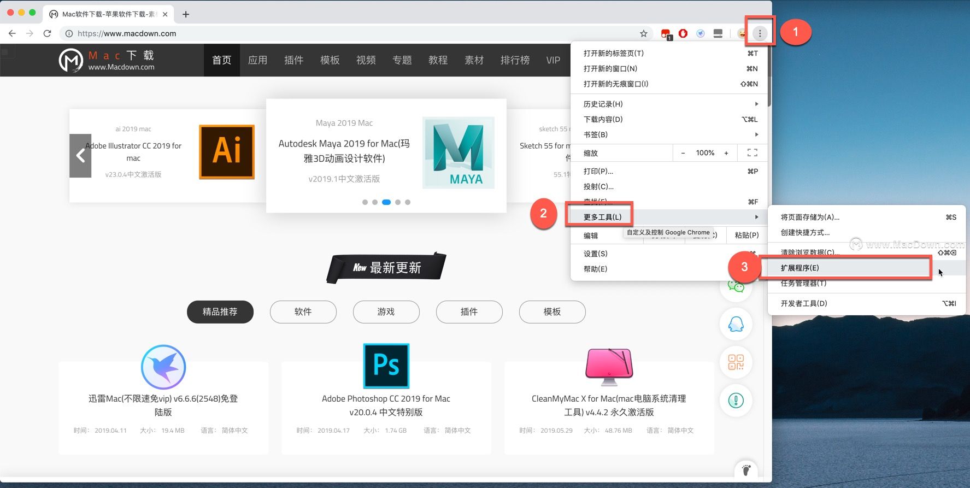Click the QR code sidebar icon
The width and height of the screenshot is (970, 488).
click(736, 362)
